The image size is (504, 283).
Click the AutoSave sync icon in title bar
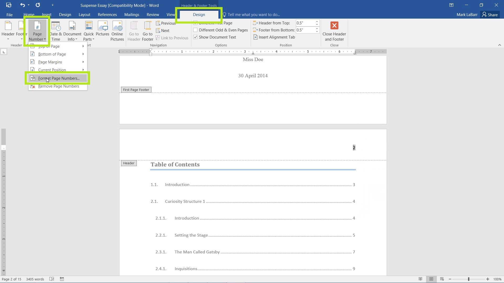(x=9, y=5)
